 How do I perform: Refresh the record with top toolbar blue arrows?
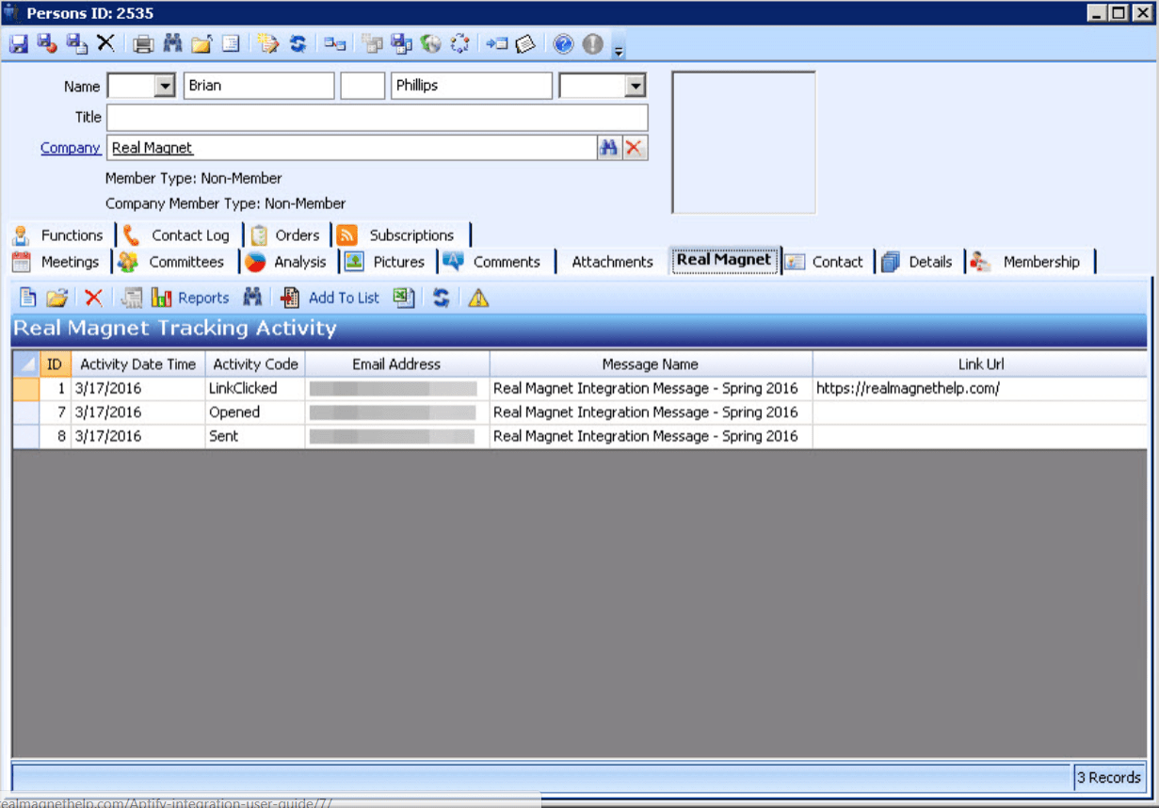point(298,43)
